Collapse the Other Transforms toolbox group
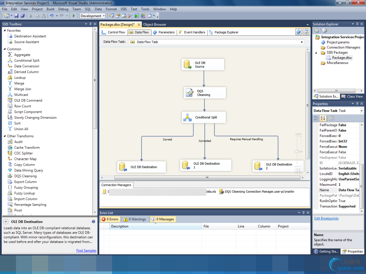 pyautogui.click(x=5, y=136)
